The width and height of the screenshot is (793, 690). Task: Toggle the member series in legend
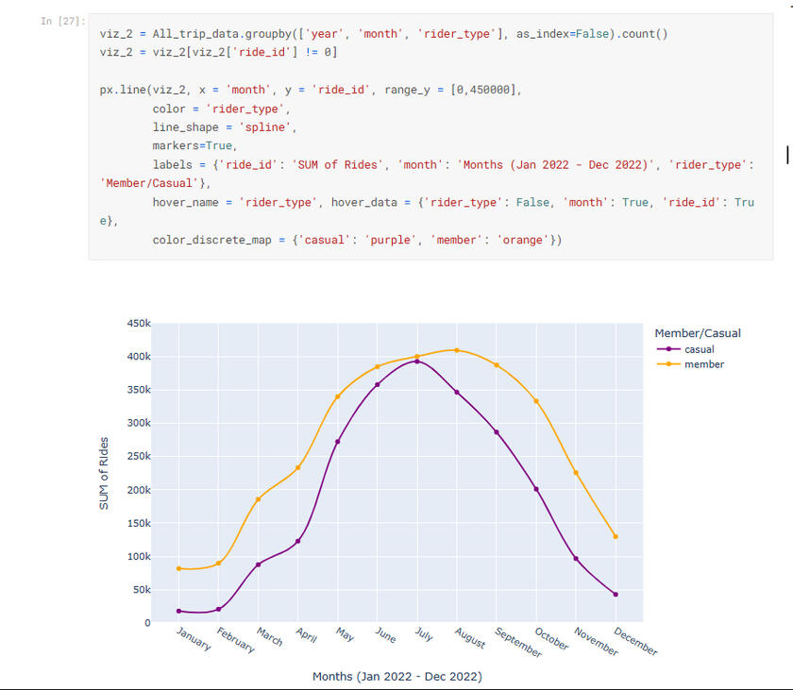(703, 364)
